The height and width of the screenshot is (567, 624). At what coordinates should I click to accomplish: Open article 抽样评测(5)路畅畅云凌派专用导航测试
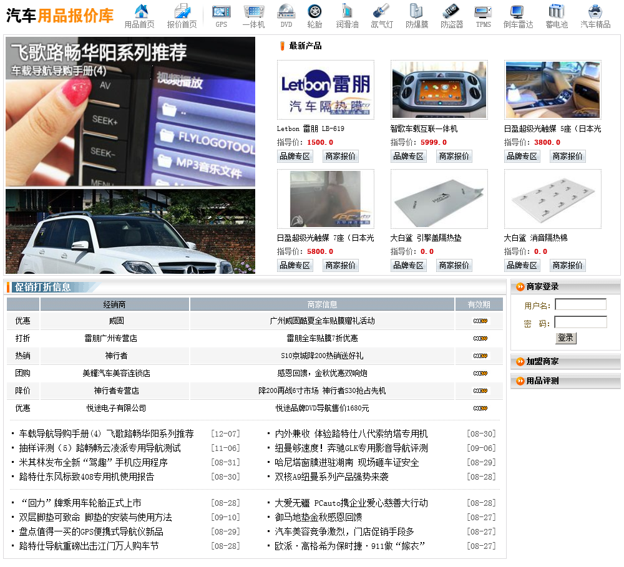pos(100,448)
